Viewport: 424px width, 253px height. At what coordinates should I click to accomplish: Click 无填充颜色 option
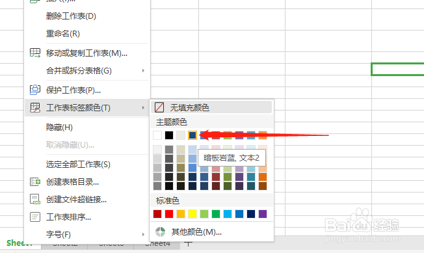click(x=211, y=107)
